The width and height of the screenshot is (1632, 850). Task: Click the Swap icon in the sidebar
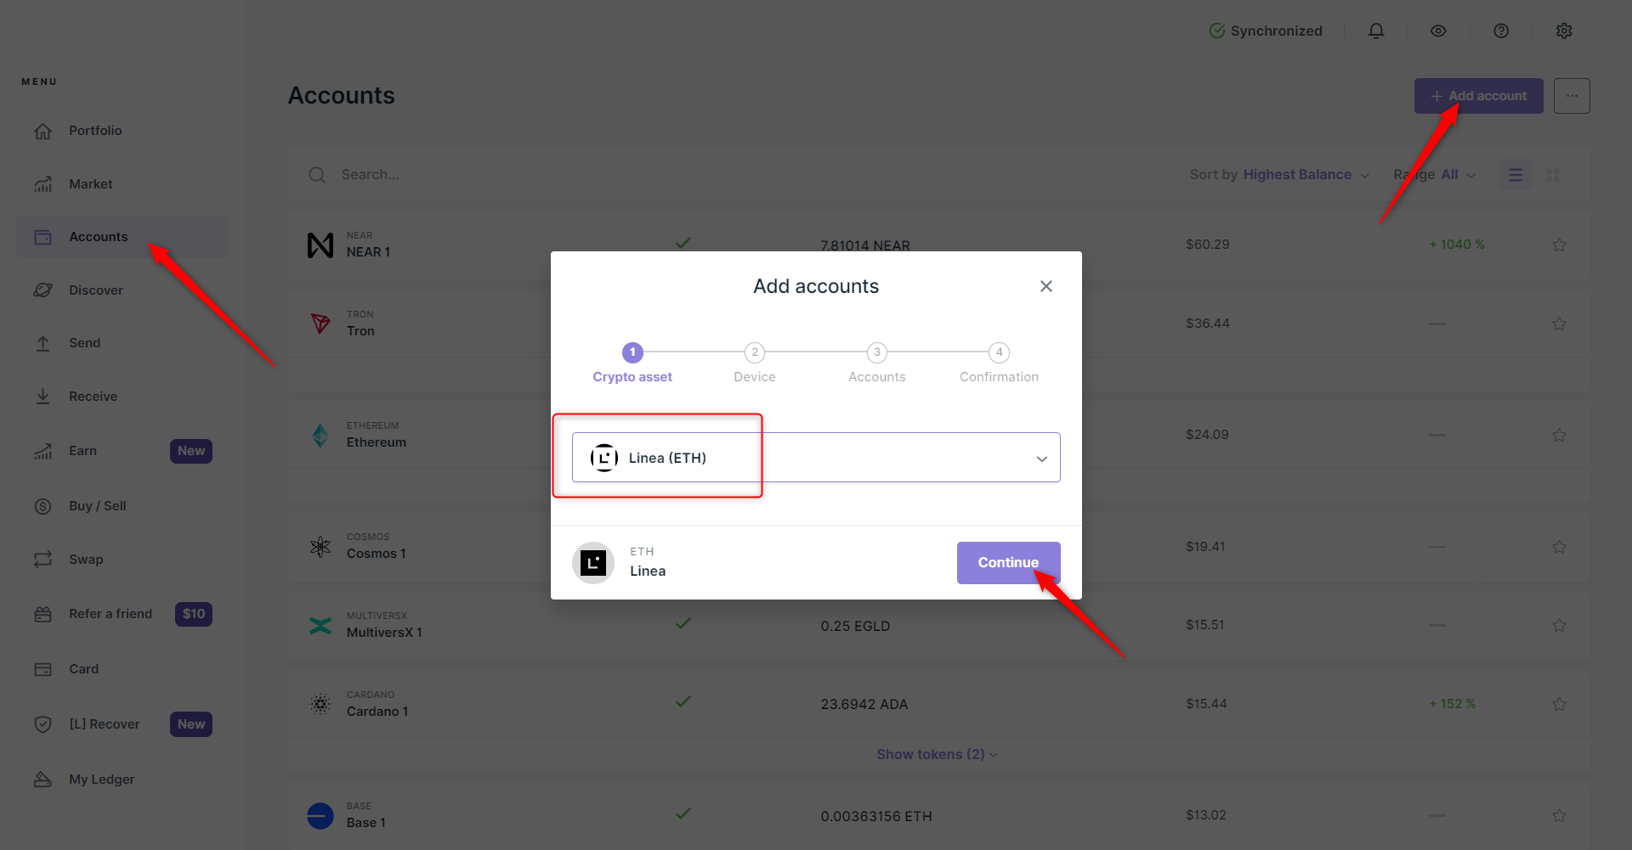(x=42, y=559)
